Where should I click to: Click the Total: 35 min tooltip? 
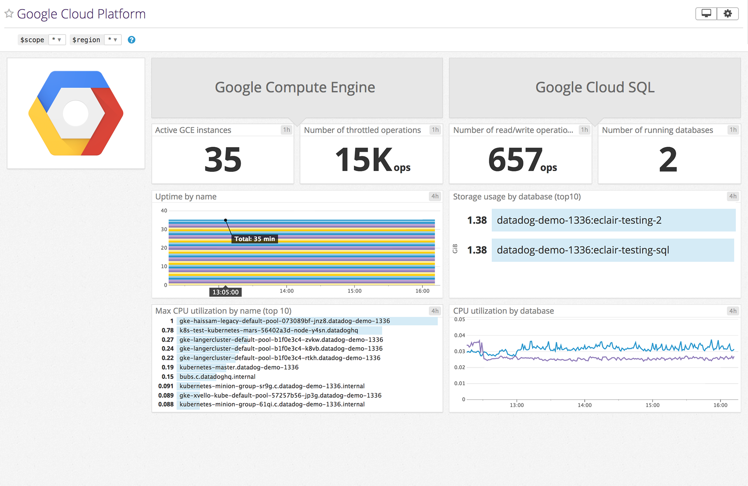coord(255,239)
